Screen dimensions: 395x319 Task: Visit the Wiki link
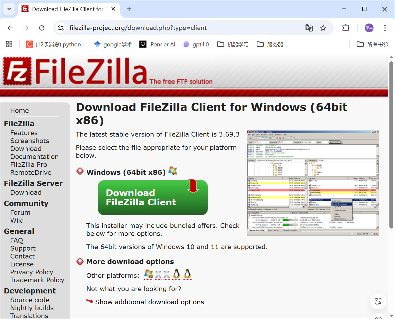click(17, 220)
